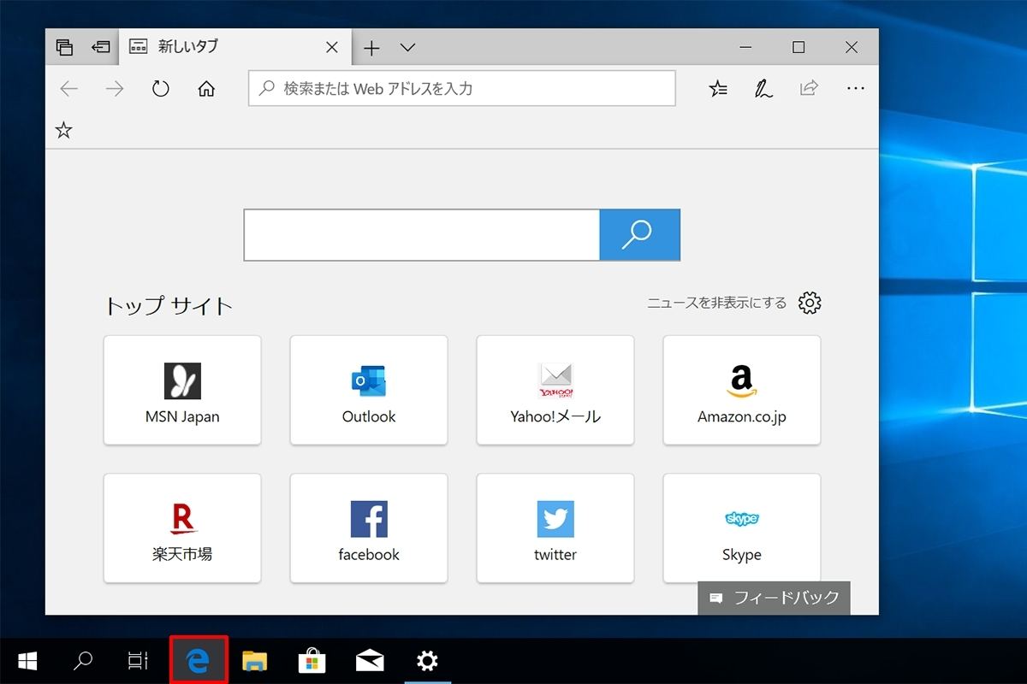Open Mail app from taskbar
Viewport: 1027px width, 684px height.
[370, 660]
